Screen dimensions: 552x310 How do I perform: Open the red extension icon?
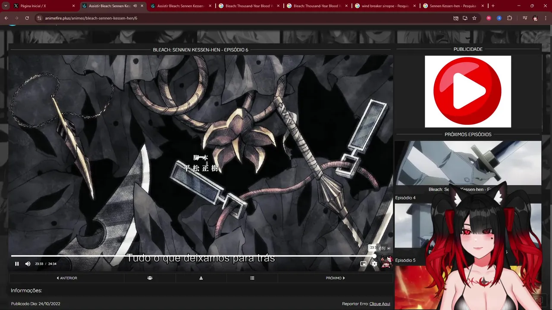(x=489, y=18)
